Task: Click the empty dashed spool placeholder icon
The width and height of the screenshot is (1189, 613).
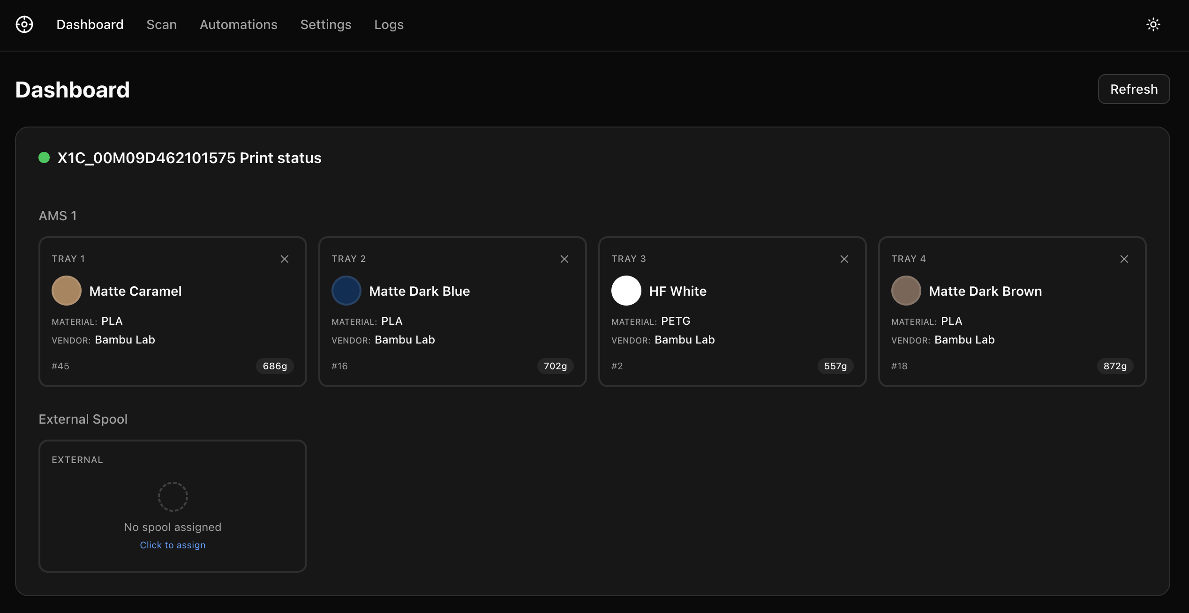Action: (173, 496)
